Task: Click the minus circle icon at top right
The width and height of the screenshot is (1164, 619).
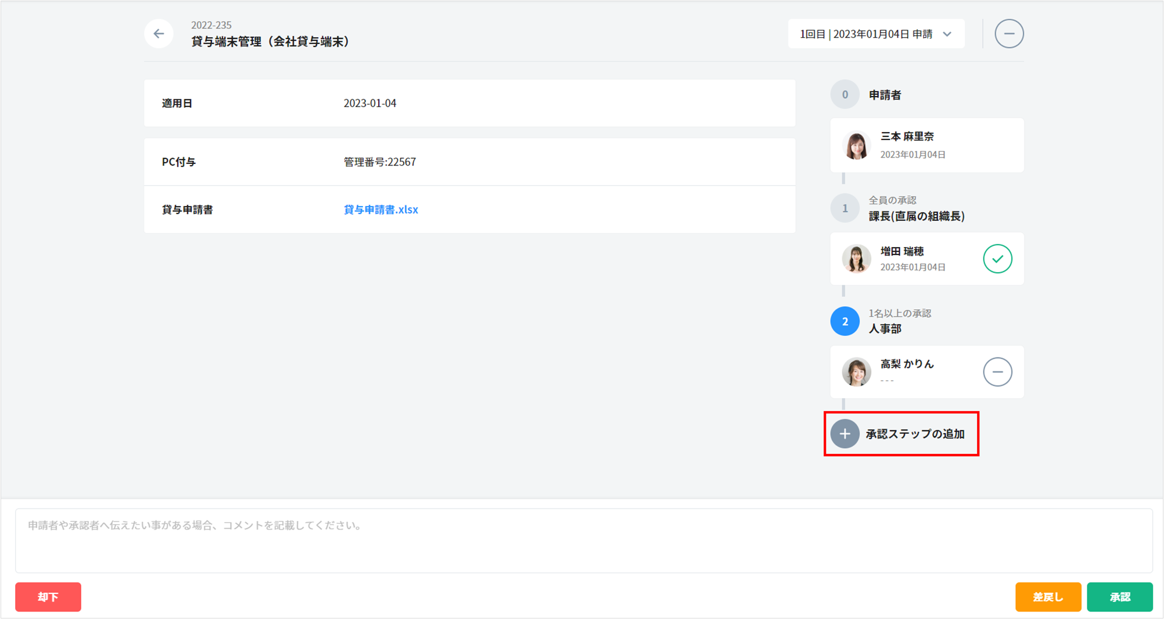Action: (1009, 34)
